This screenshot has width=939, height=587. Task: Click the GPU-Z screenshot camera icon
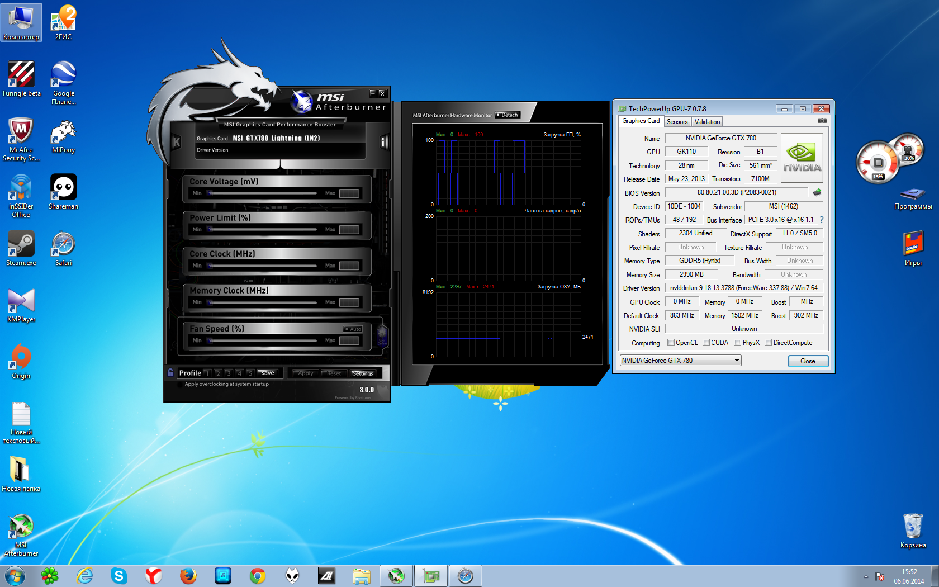822,121
